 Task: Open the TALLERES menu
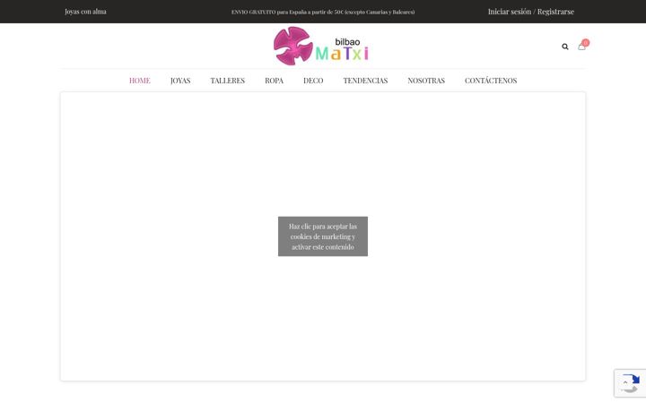227,81
